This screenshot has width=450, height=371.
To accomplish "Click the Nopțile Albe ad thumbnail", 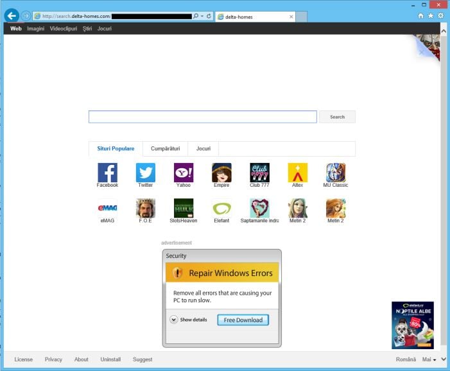I will [x=413, y=325].
